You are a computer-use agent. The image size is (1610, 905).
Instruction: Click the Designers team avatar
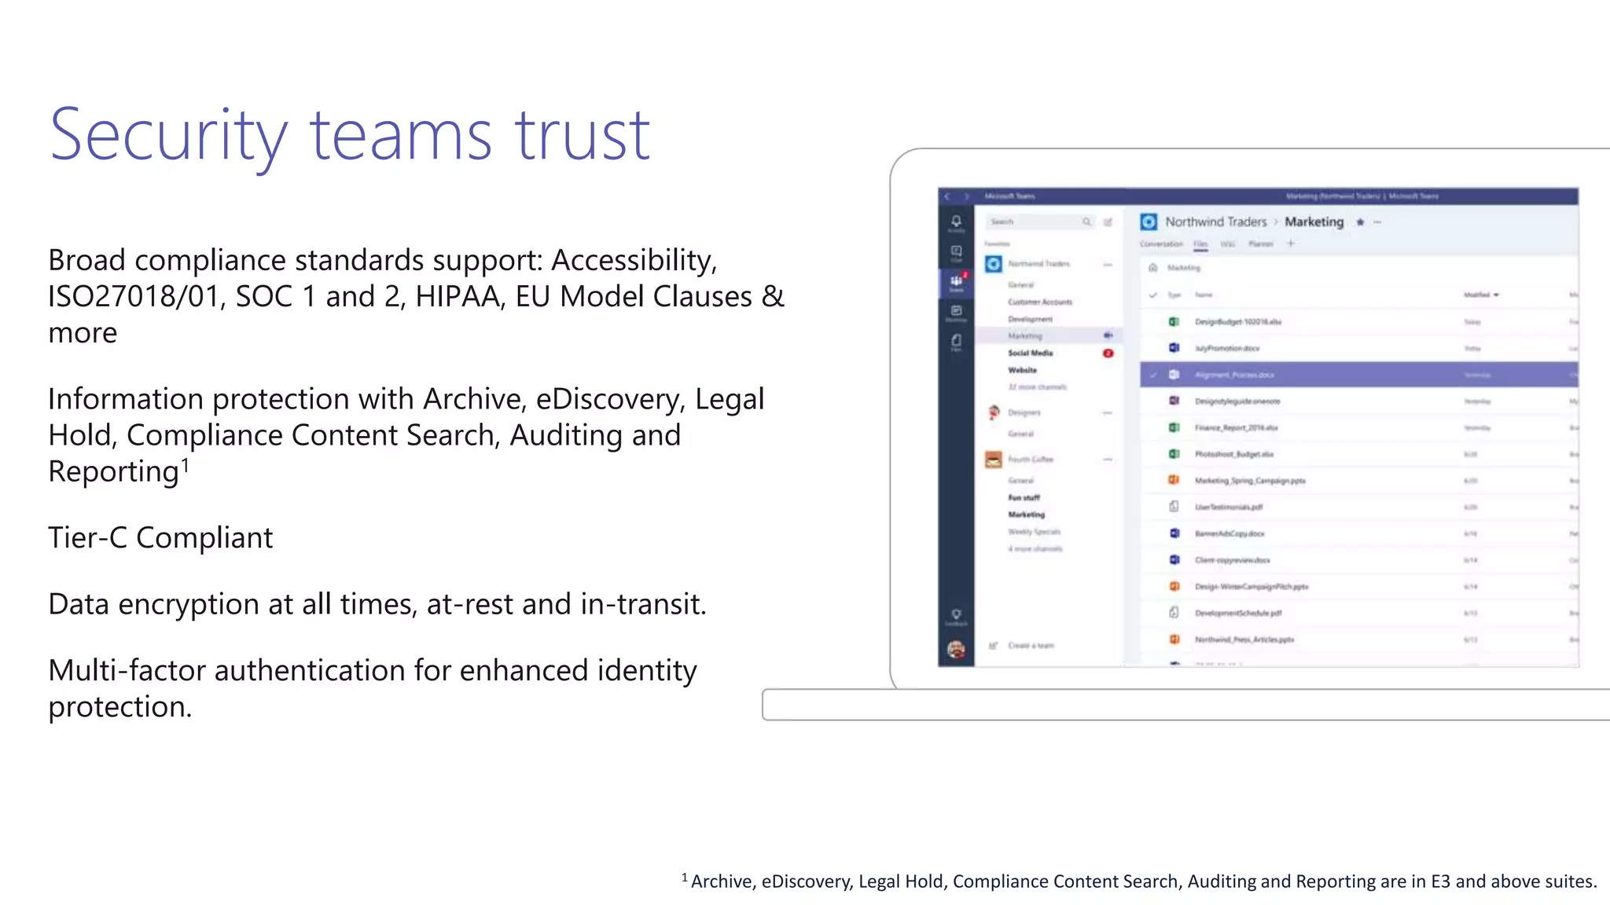[994, 412]
